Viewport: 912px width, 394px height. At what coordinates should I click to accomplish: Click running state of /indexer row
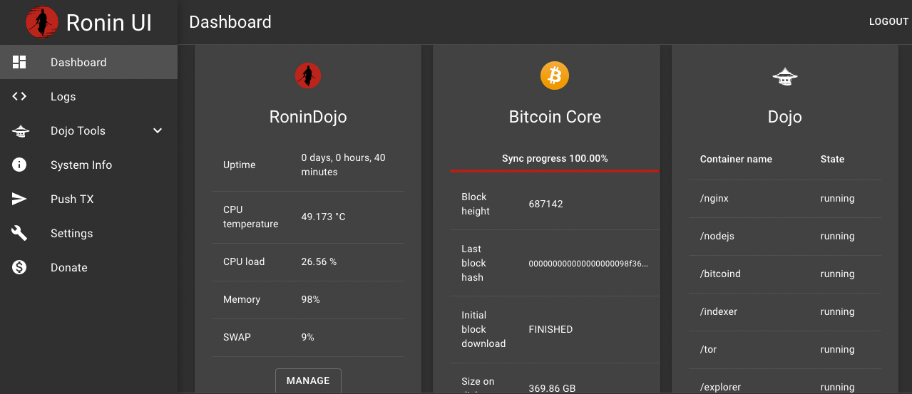[x=837, y=311]
